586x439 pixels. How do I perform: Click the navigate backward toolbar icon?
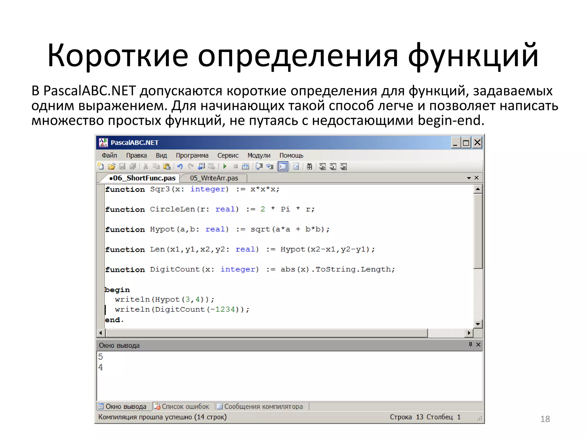pos(201,166)
